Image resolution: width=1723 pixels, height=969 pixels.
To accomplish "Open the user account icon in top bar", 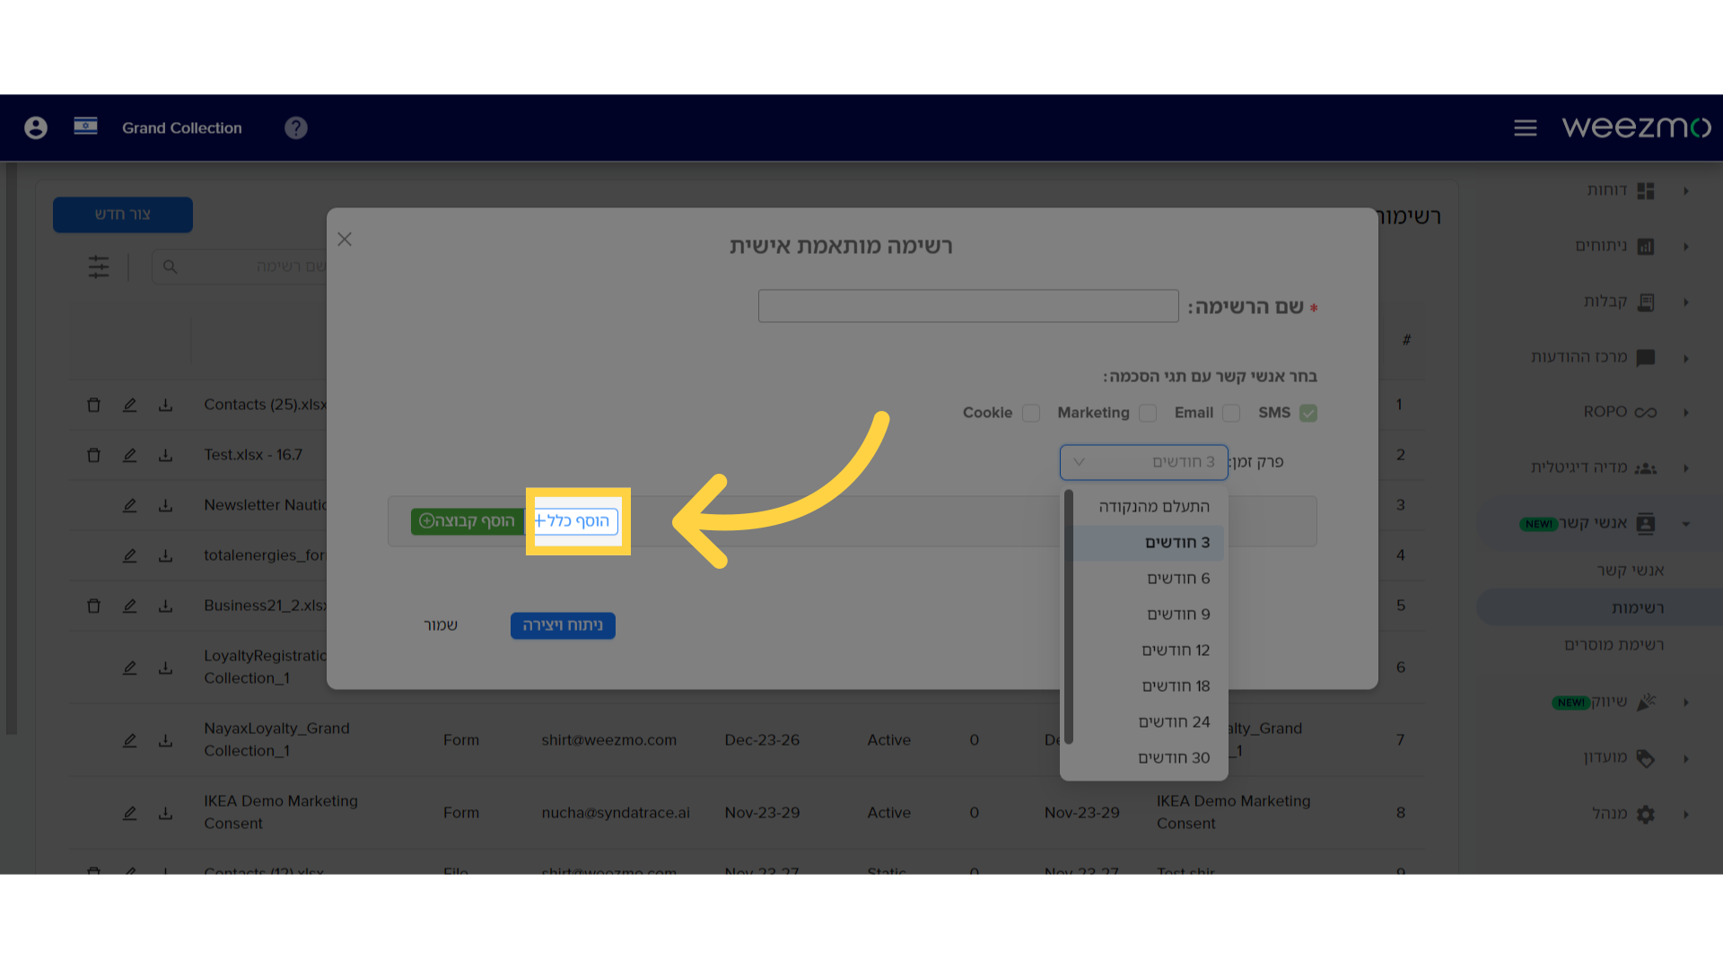I will pos(36,127).
